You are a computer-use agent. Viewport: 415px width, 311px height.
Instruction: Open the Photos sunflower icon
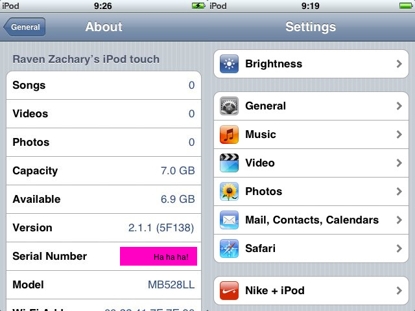coord(229,192)
